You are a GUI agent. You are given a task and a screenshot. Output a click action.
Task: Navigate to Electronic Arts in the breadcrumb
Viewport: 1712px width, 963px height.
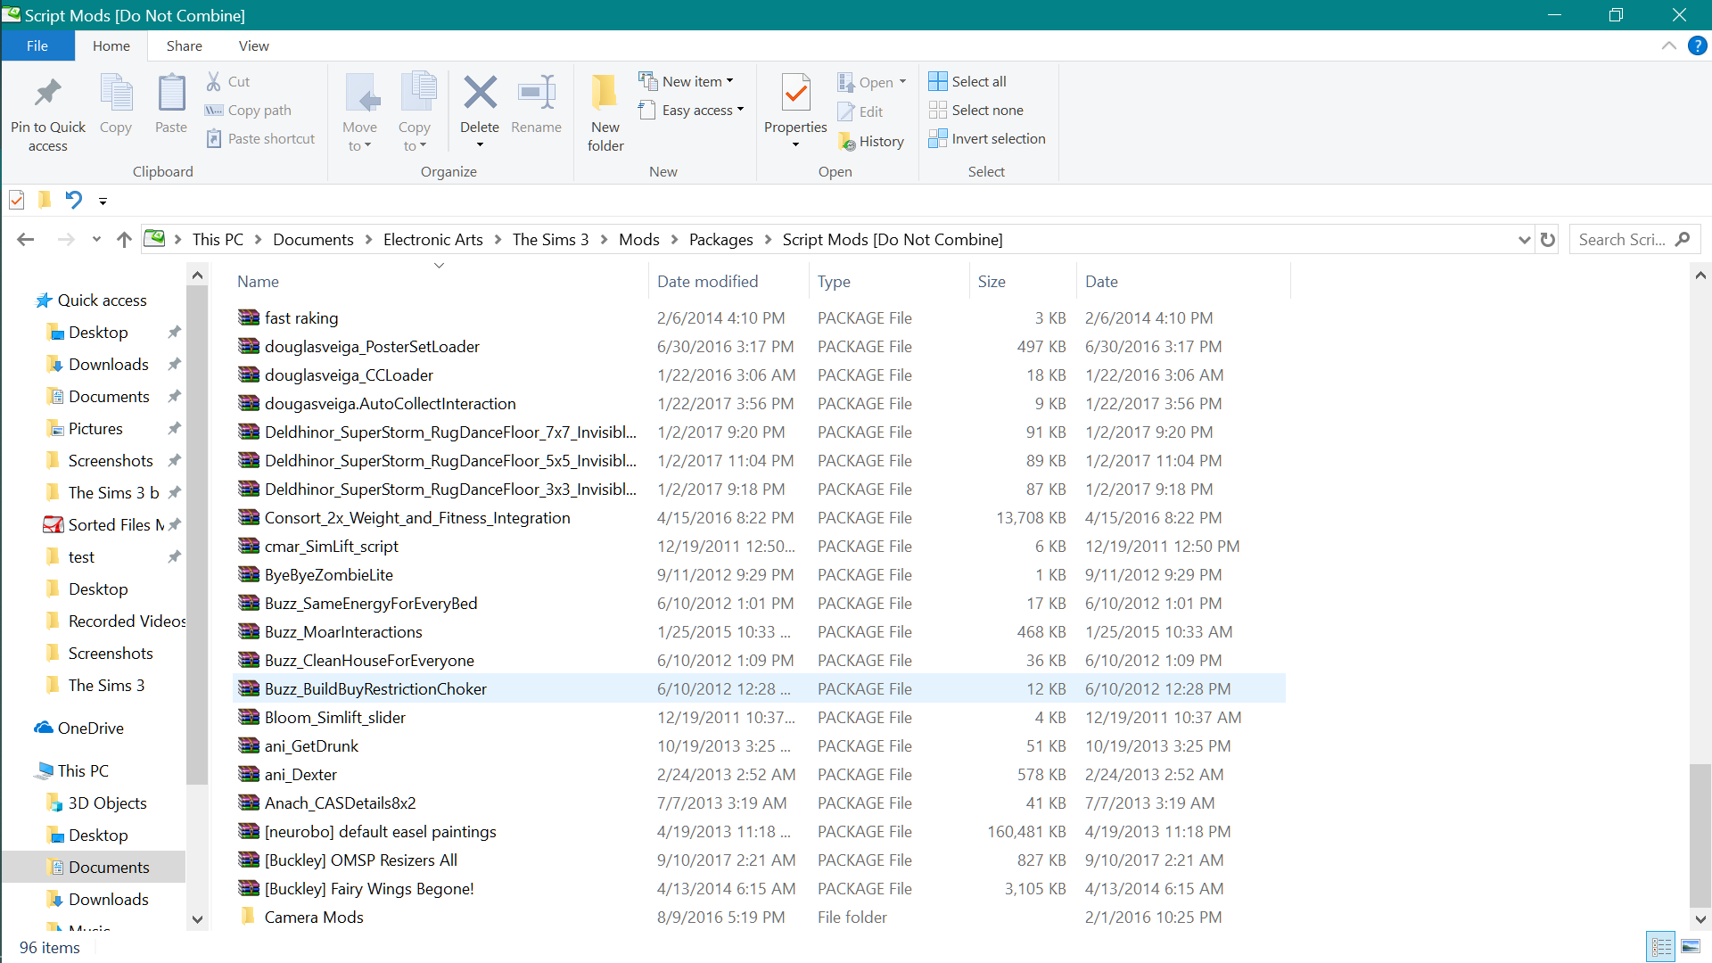tap(433, 239)
